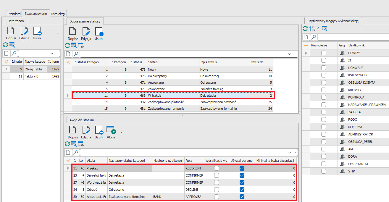The height and width of the screenshot is (202, 389).
Task: Click magnifier search icon in Dopuszczalne statusy filter
Action: [x=76, y=54]
